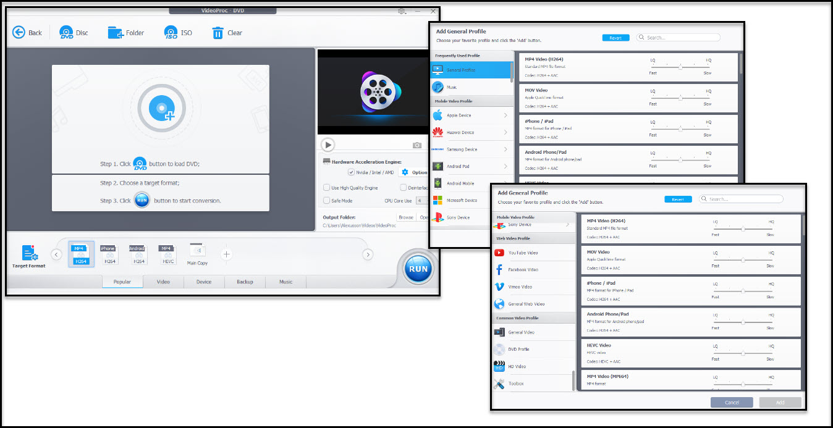Clear the loaded sources with the trash icon
The image size is (833, 428).
[x=227, y=33]
